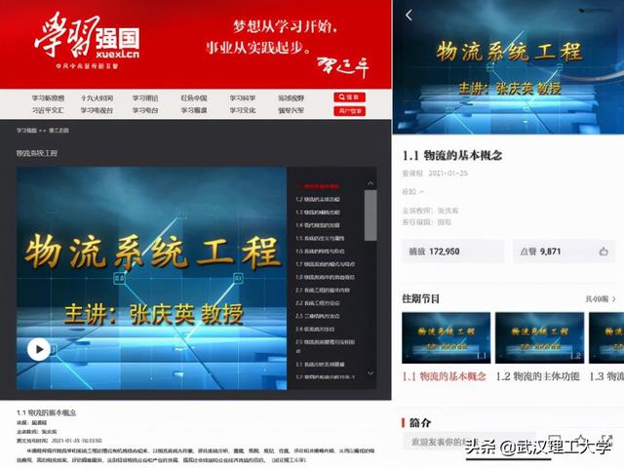Tap the red 1.1 物流的基本概念 episode title
Viewport: 624px width, 468px height.
(x=445, y=376)
